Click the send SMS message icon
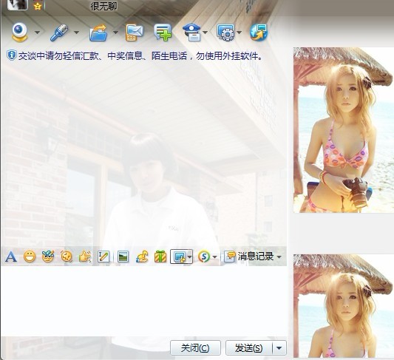This screenshot has width=394, height=360. pyautogui.click(x=135, y=33)
